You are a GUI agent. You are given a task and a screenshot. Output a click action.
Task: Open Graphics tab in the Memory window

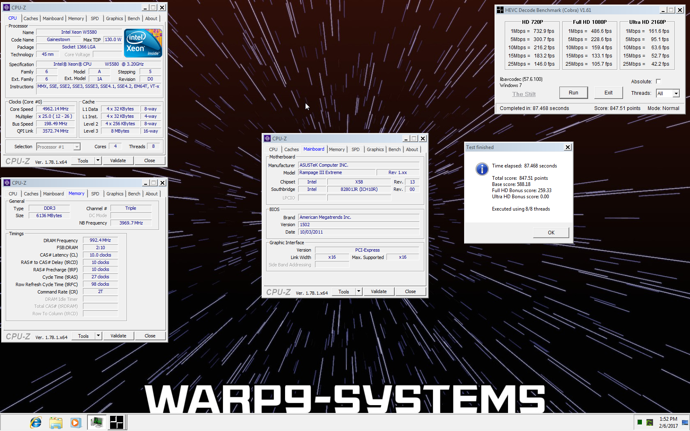[x=115, y=194]
